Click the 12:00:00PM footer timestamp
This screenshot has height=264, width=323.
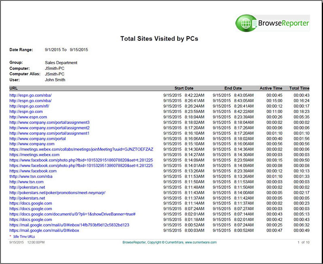36,243
